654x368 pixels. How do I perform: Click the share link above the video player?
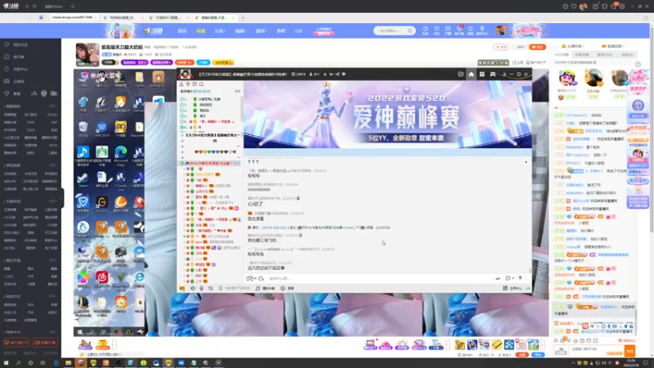point(517,62)
